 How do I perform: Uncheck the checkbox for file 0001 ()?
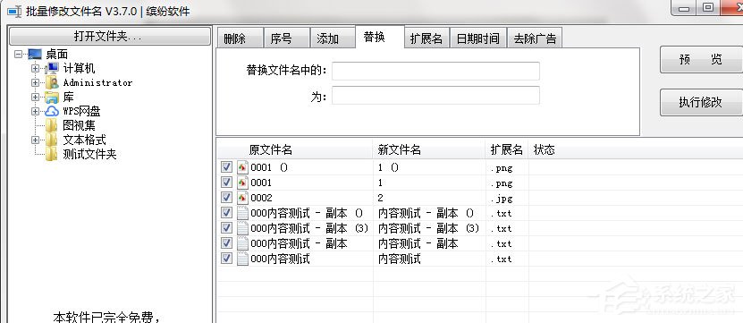(x=226, y=167)
